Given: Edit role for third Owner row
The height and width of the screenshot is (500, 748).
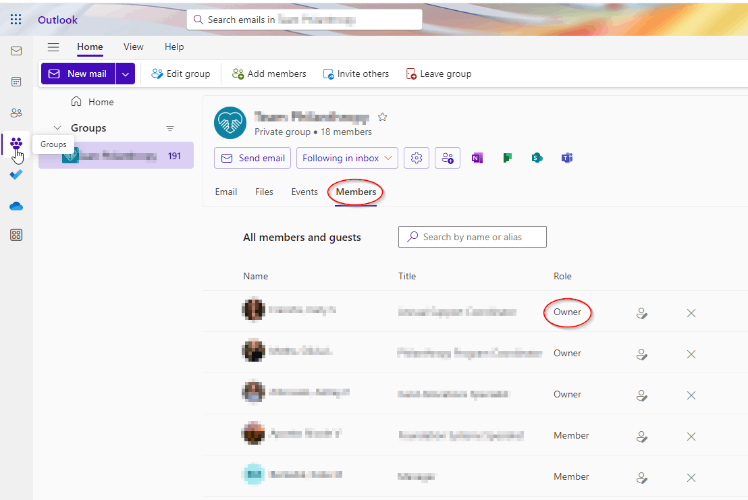Looking at the screenshot, I should click(642, 395).
